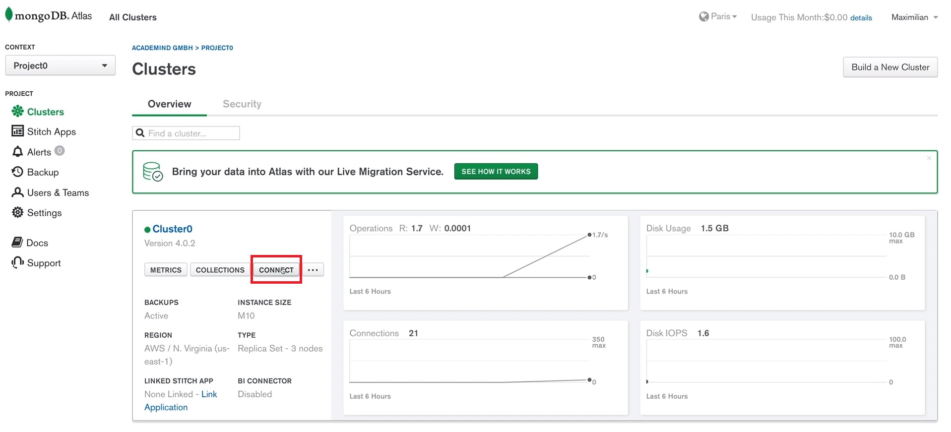Click SEE HOW IT WORKS button
951x432 pixels.
[x=496, y=171]
